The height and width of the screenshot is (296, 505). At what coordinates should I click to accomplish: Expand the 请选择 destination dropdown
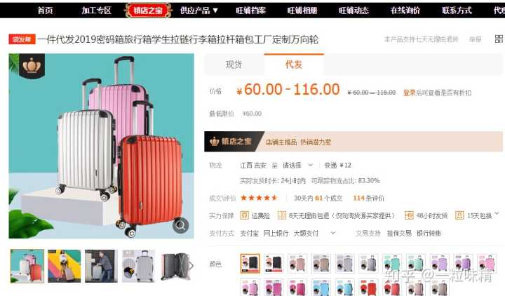(x=297, y=166)
